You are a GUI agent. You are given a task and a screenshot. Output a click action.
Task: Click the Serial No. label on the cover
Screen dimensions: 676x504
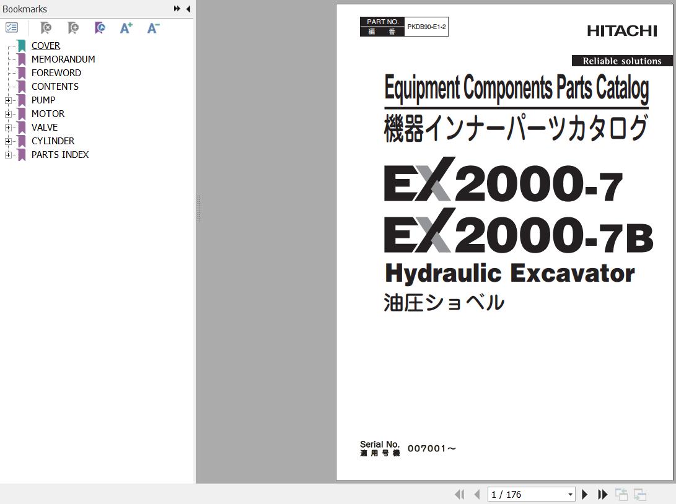point(380,444)
